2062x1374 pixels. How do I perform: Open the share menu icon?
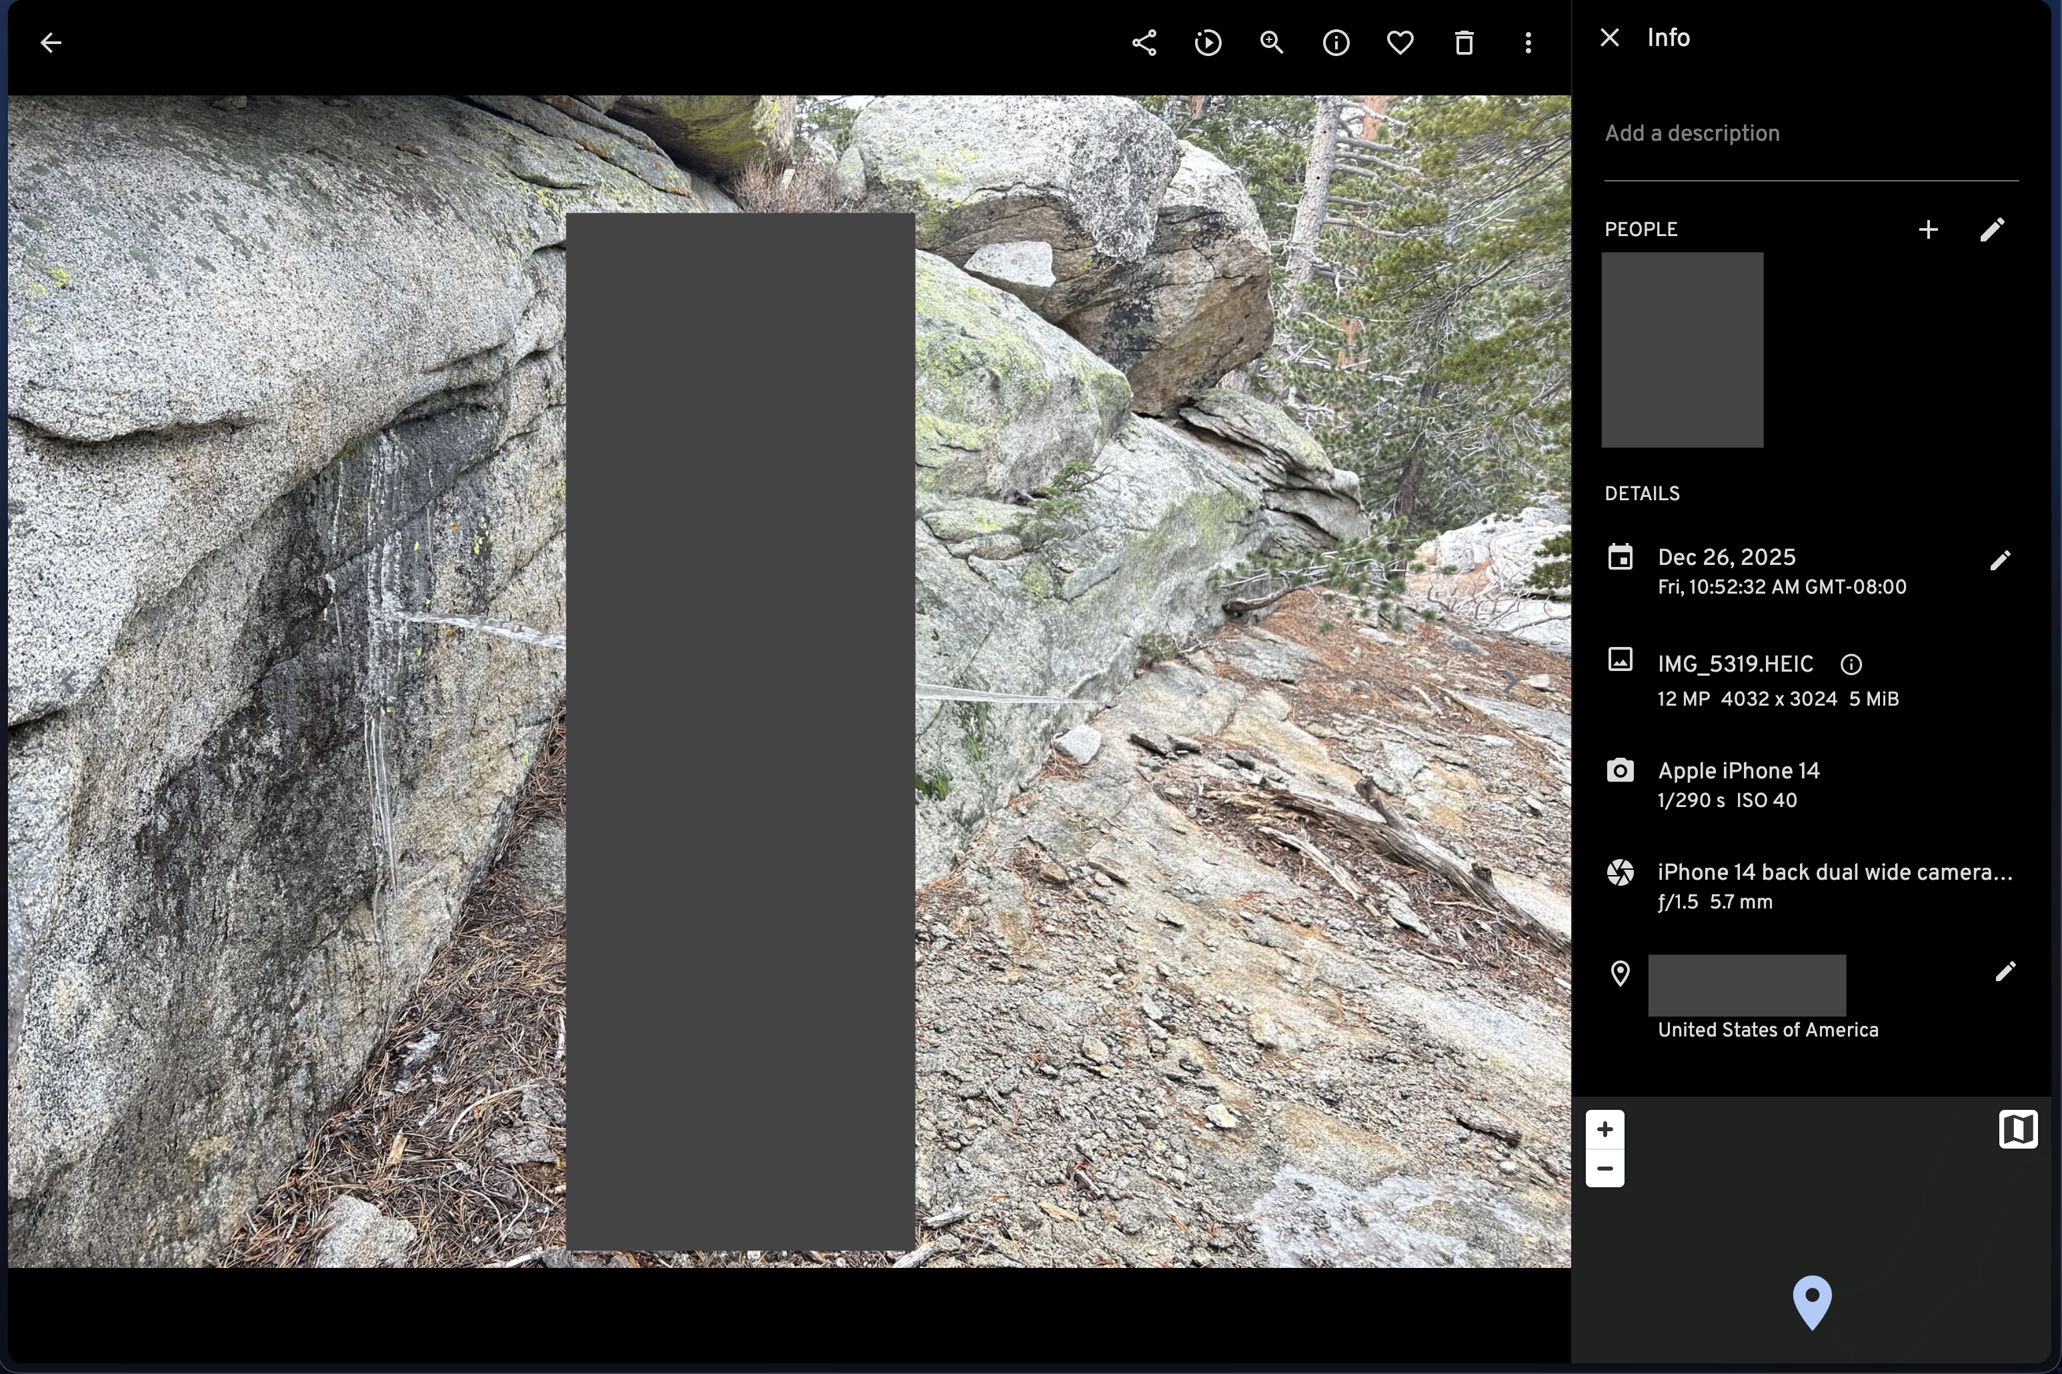pyautogui.click(x=1144, y=43)
